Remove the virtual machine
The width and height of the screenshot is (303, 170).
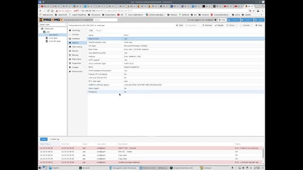207,25
